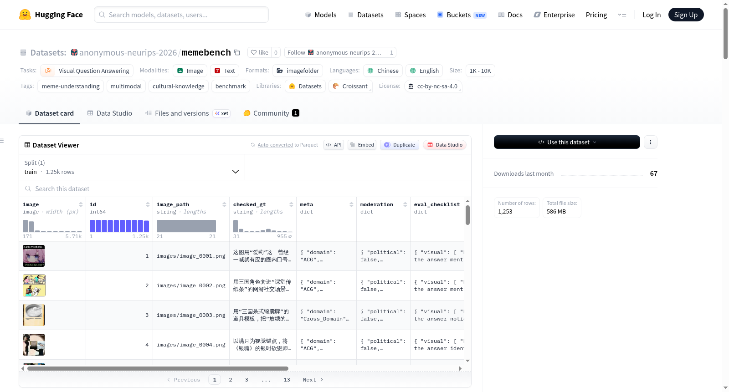Select the Chinese language tag
Image resolution: width=729 pixels, height=392 pixels.
(x=383, y=71)
